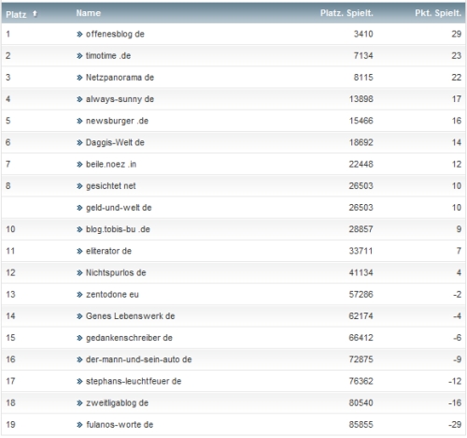467x438 pixels.
Task: Select the placement value 15466
Action: [x=361, y=121]
